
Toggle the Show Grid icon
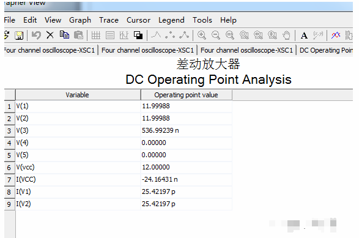click(x=95, y=35)
